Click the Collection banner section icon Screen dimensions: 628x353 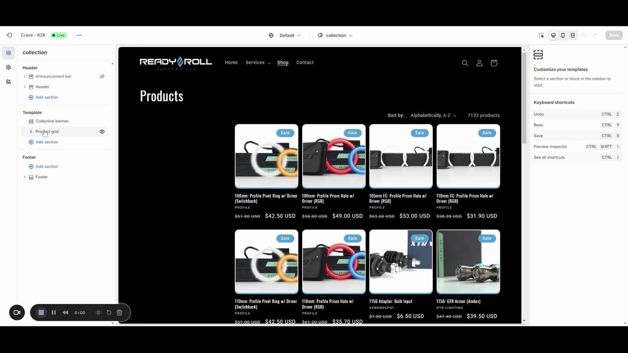click(31, 121)
